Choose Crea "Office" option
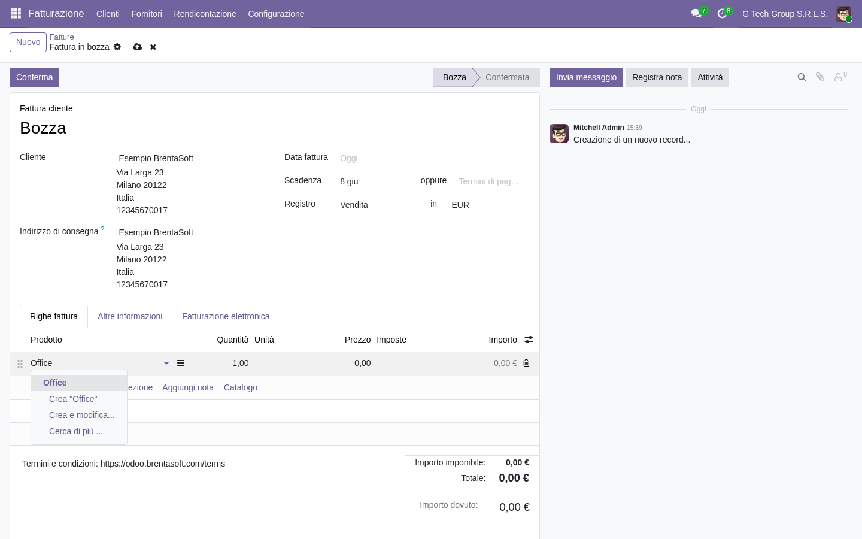This screenshot has height=539, width=862. [79, 399]
